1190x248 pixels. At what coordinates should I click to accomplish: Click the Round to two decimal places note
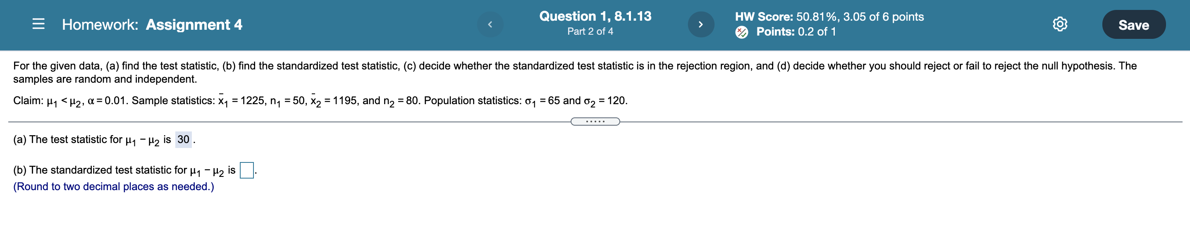pyautogui.click(x=113, y=187)
